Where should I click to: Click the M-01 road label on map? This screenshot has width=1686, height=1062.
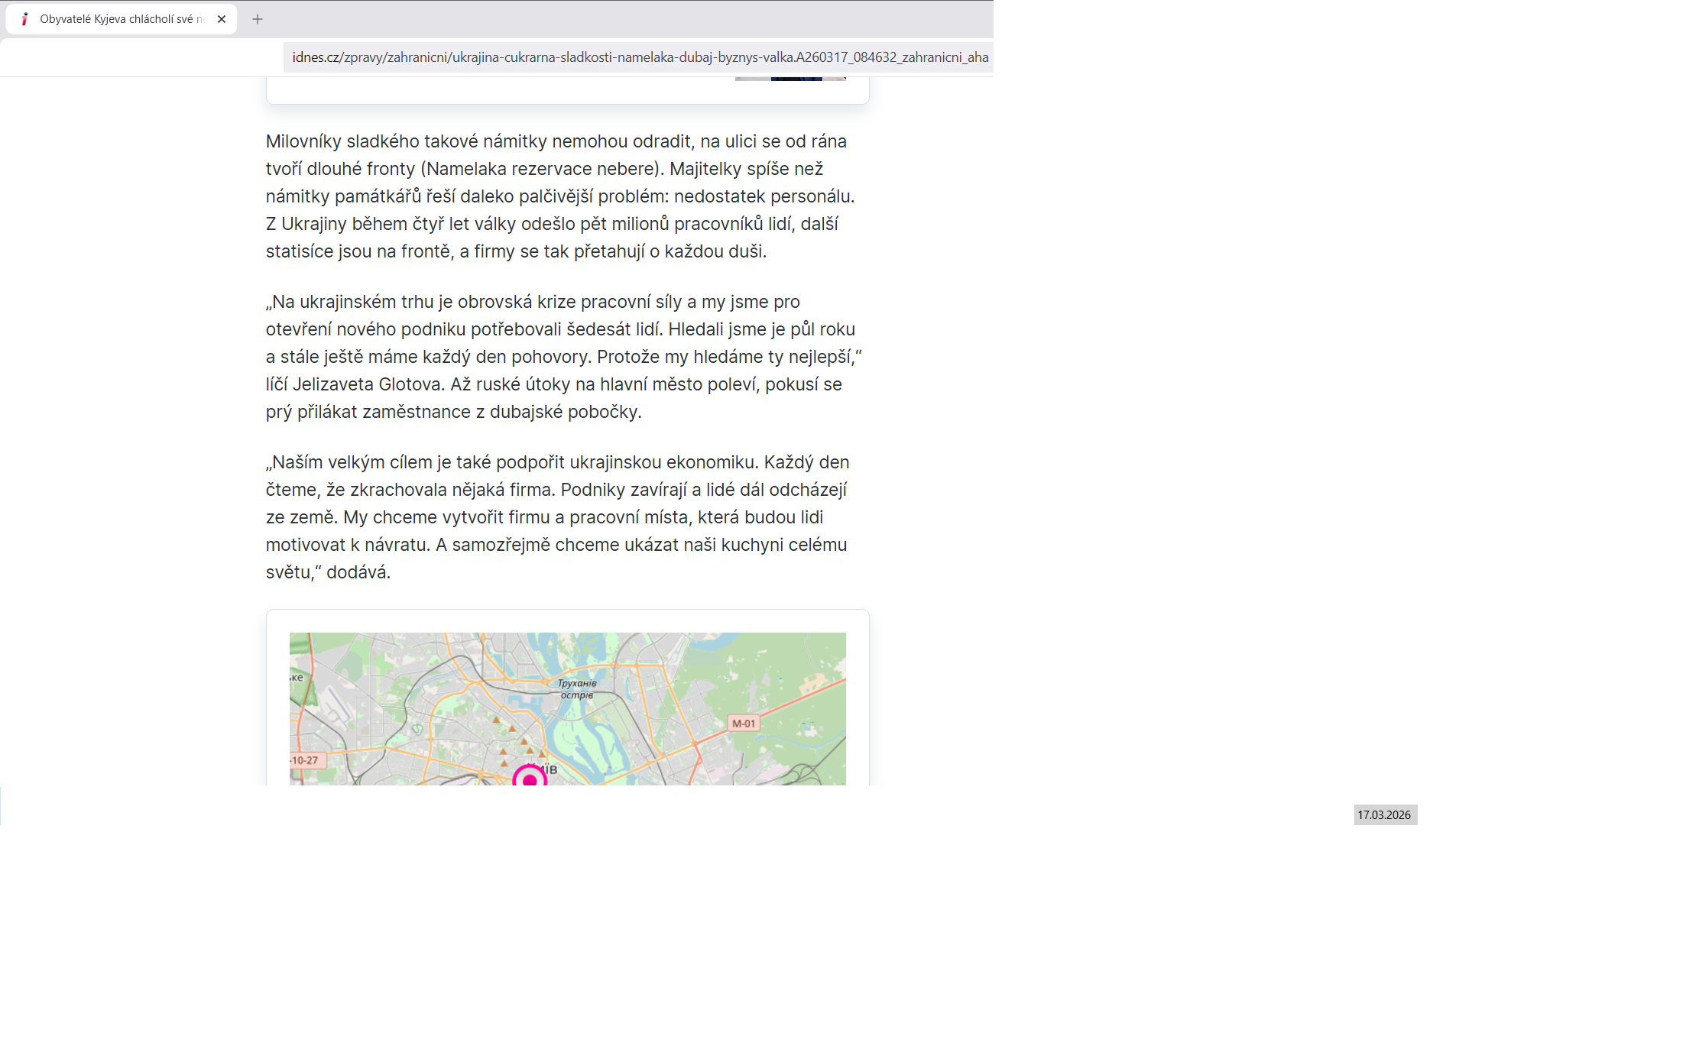tap(743, 723)
